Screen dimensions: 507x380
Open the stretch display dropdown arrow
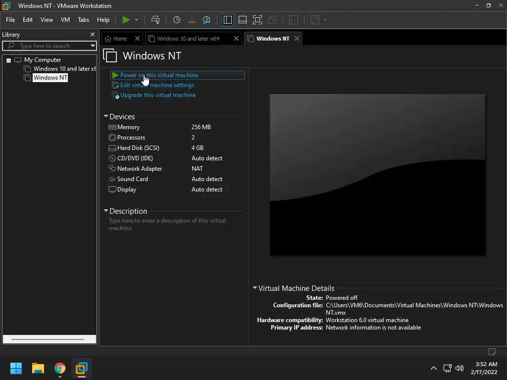(325, 20)
